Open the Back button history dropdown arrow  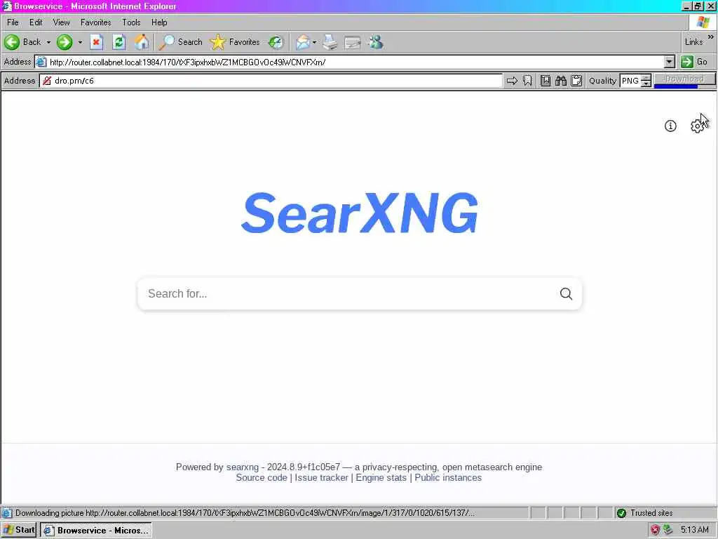[x=48, y=42]
